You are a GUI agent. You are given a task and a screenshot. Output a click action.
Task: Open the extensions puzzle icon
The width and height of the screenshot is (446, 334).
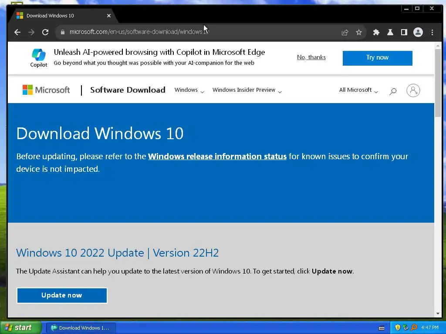(376, 32)
